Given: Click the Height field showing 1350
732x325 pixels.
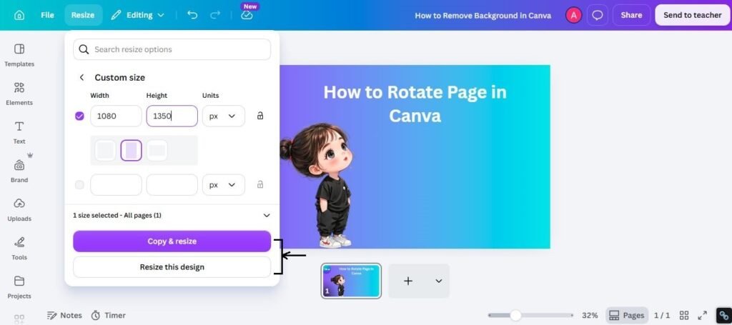Looking at the screenshot, I should tap(172, 116).
